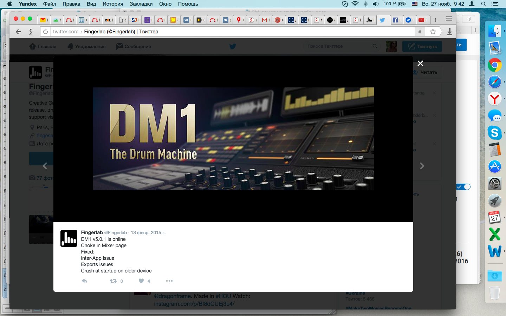Launch Finder from the Dock
506x316 pixels.
495,31
